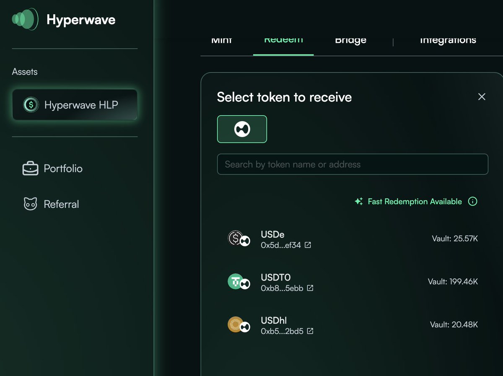Close the Select token to receive dialog
This screenshot has width=503, height=376.
[x=482, y=97]
